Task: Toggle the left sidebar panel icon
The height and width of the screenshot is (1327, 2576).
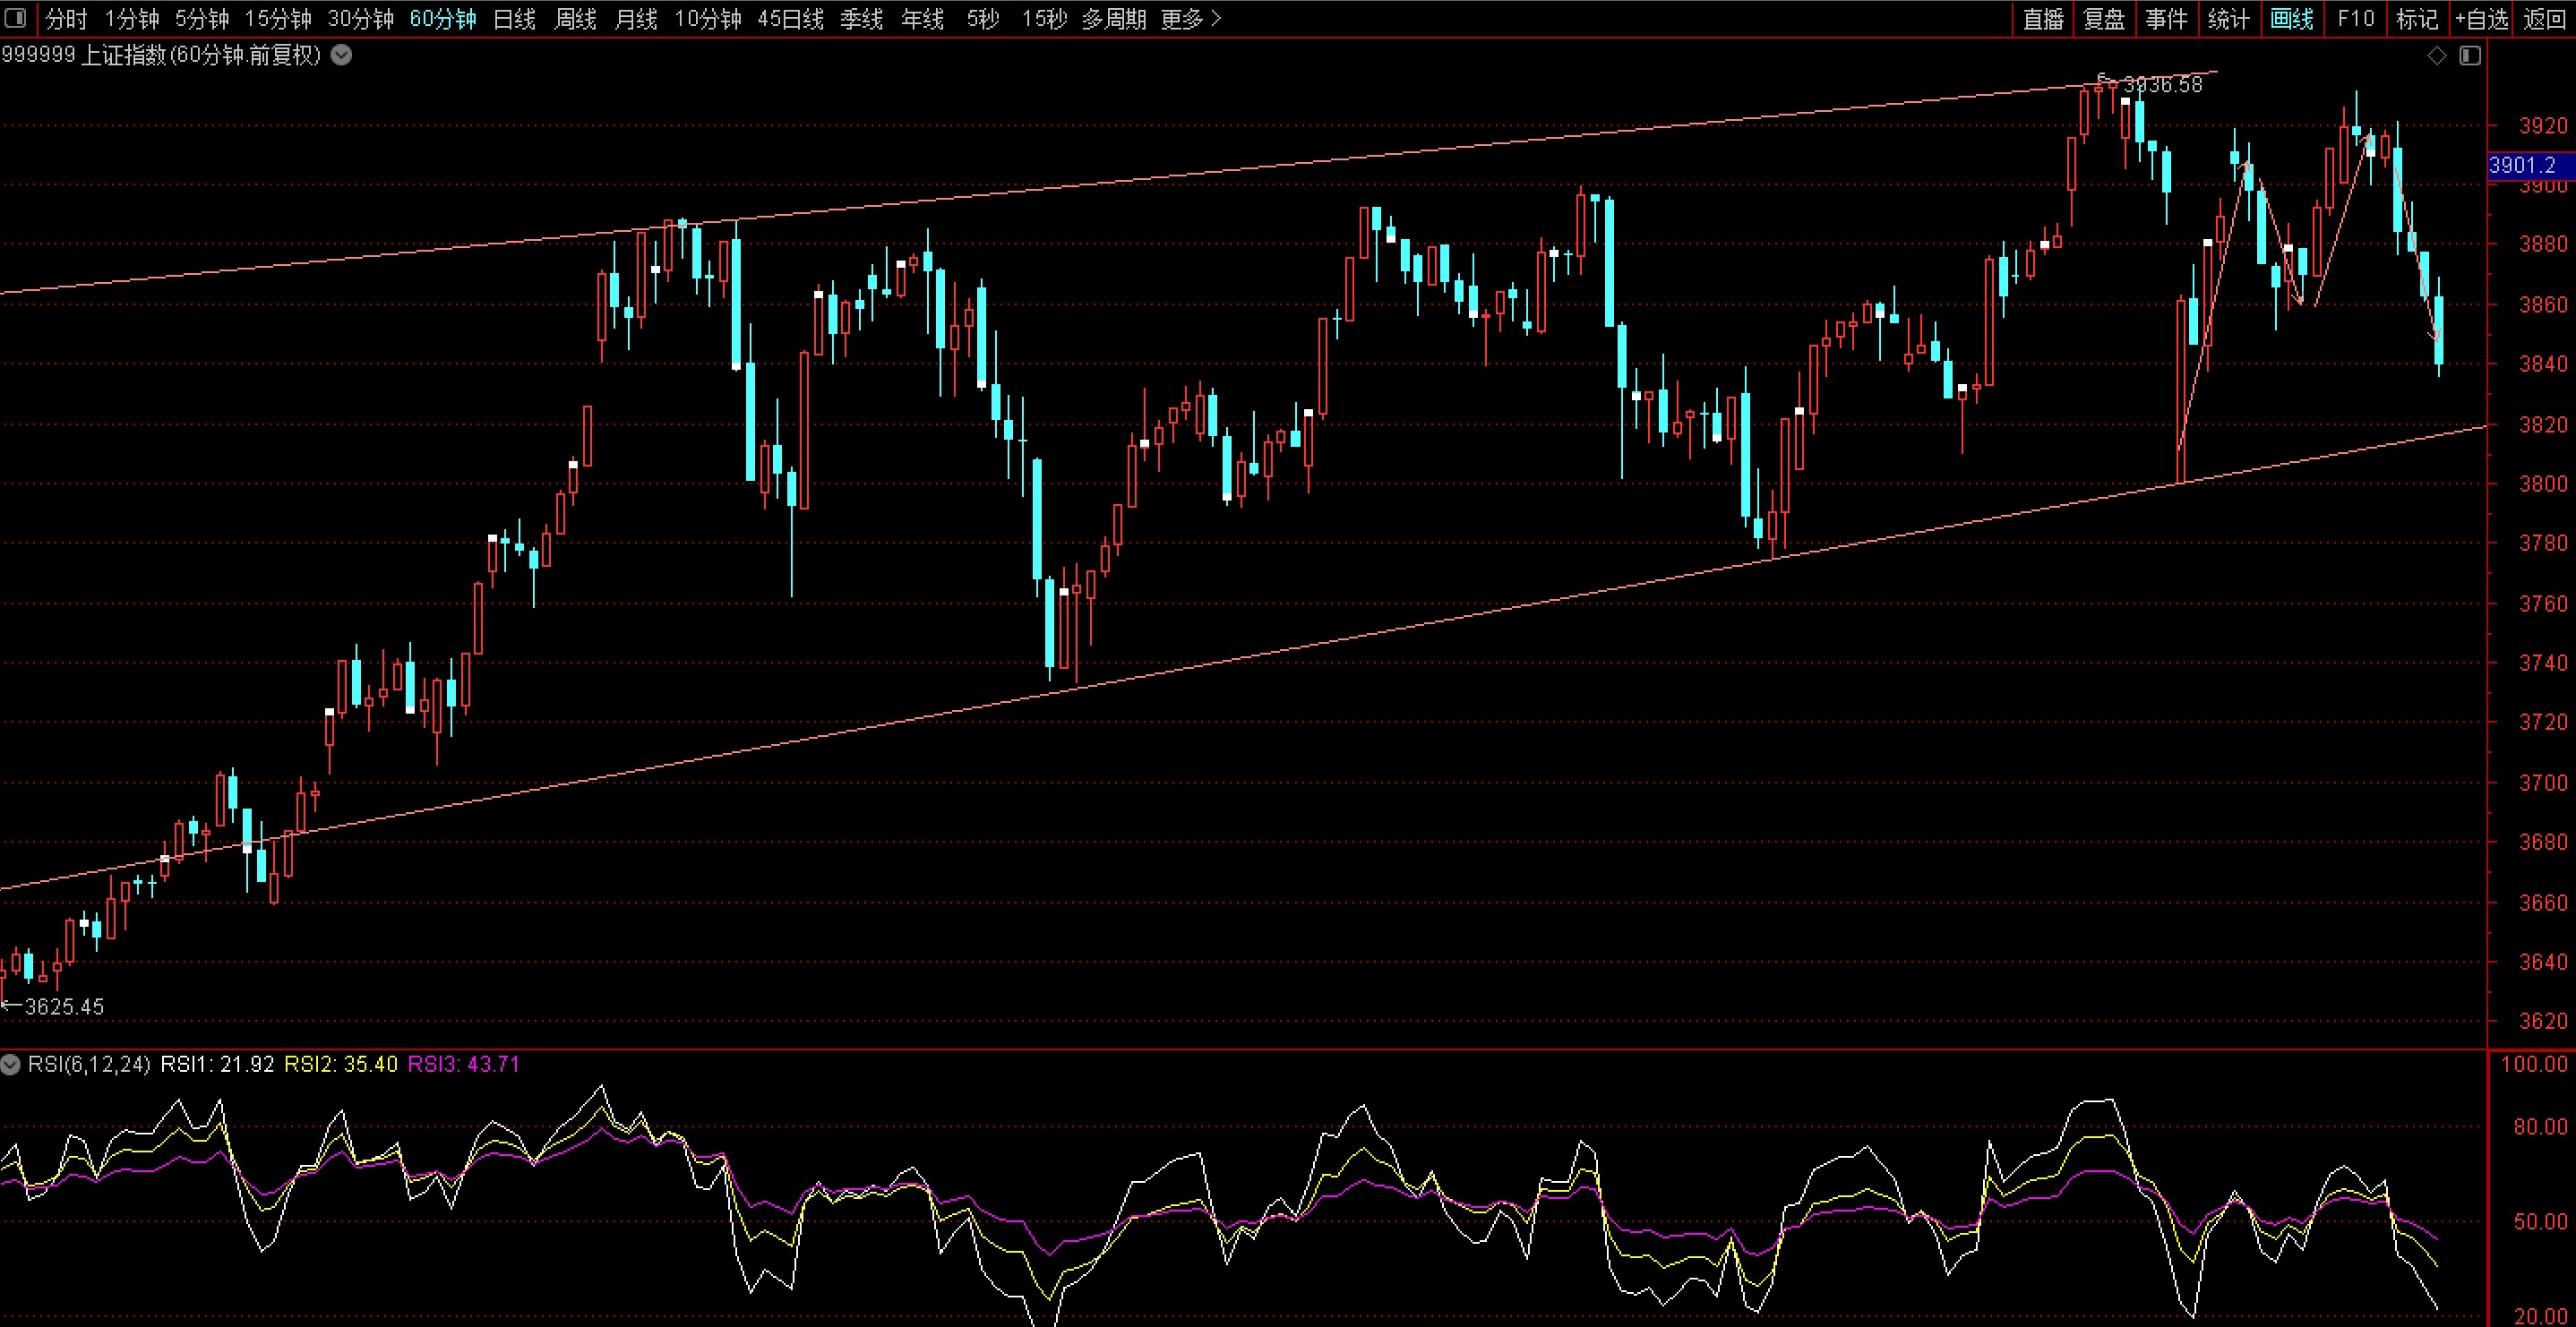Action: click(15, 18)
